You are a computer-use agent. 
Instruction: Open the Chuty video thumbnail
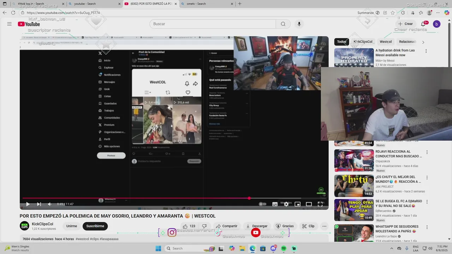[354, 186]
